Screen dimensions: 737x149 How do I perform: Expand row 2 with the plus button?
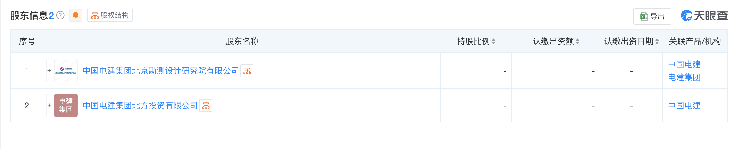[x=49, y=105]
